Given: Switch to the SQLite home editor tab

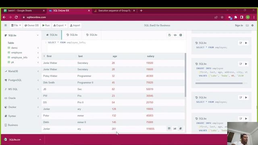Looking at the screenshot, I should pos(52,35).
